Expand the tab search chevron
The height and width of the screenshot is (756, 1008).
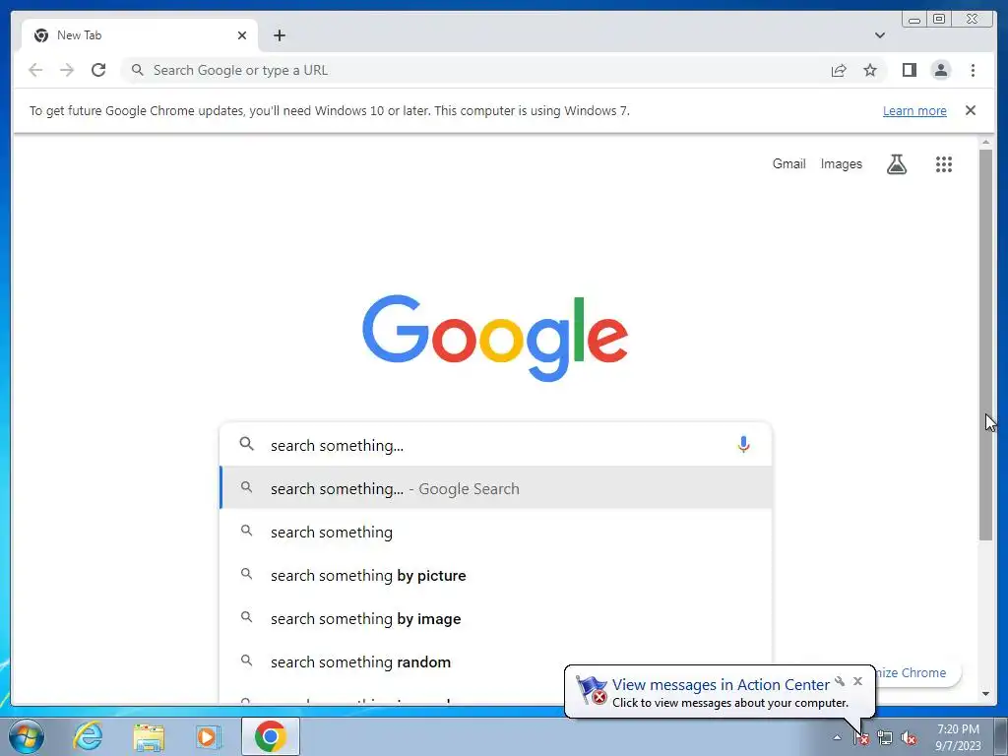click(880, 35)
